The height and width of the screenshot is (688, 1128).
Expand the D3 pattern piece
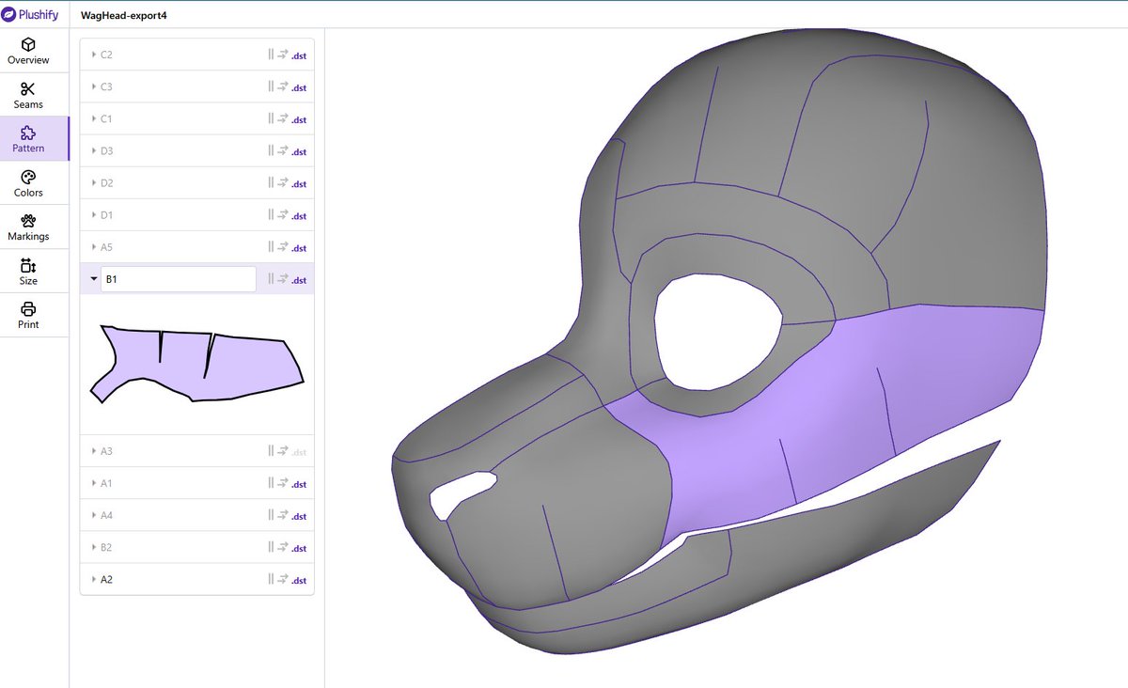click(x=94, y=150)
